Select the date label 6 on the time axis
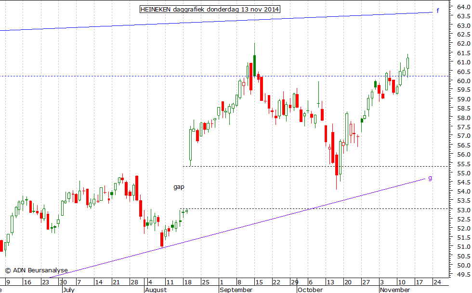472x293 pixels. coord(311,282)
